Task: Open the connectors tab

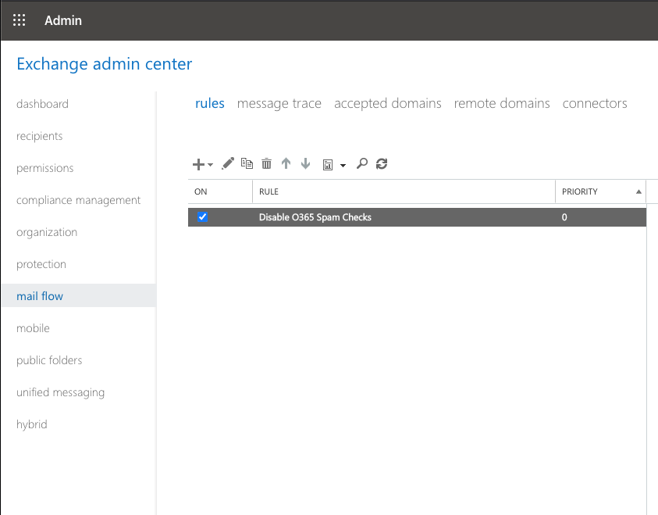Action: (x=595, y=103)
